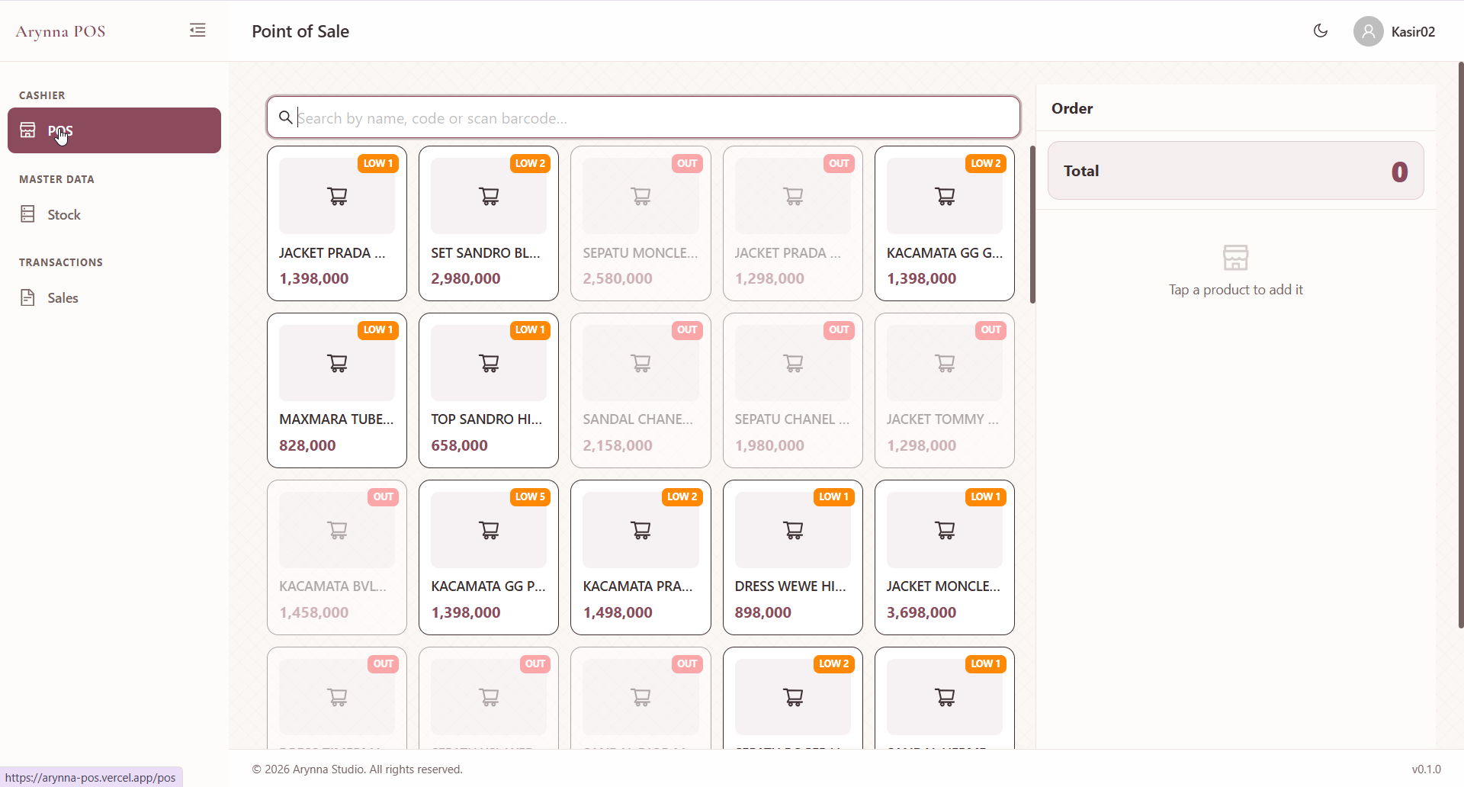Add JACKET PRADA 1,398,000 to the order

[337, 223]
